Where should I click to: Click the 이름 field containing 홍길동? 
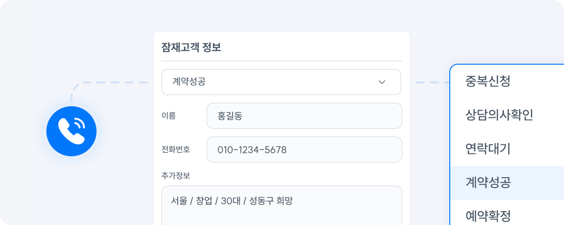(x=304, y=116)
